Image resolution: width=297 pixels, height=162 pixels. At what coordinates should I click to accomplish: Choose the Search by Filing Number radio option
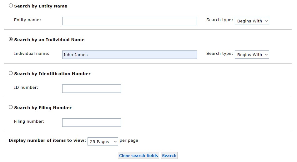coord(11,107)
